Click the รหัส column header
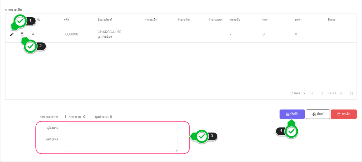Screen dimensions: 362x162 [66, 19]
